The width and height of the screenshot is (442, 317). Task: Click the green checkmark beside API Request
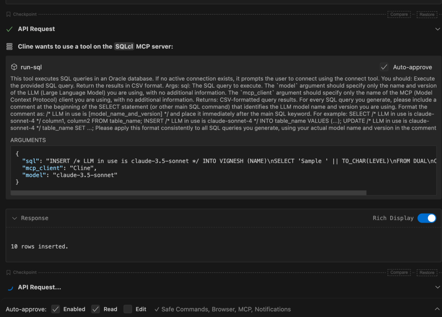point(9,29)
